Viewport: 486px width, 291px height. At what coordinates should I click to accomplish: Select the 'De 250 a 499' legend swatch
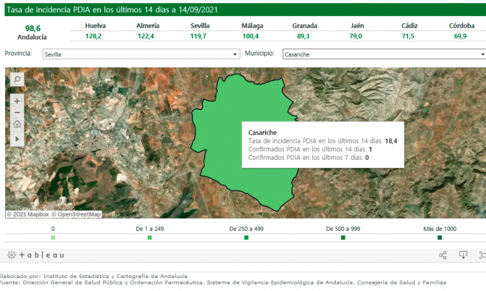(x=246, y=238)
